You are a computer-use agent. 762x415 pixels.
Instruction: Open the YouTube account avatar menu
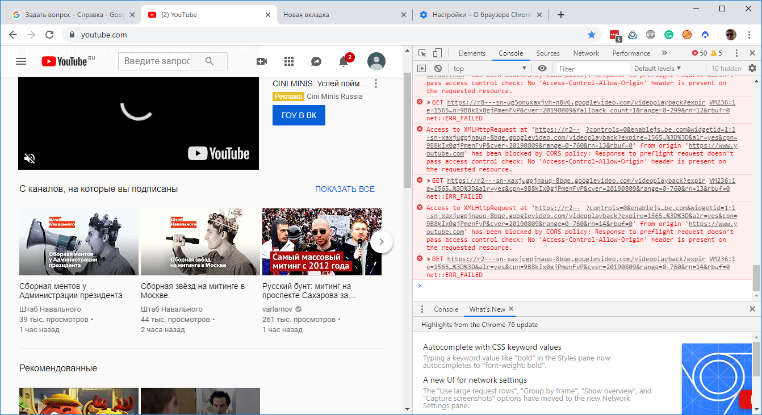(376, 61)
